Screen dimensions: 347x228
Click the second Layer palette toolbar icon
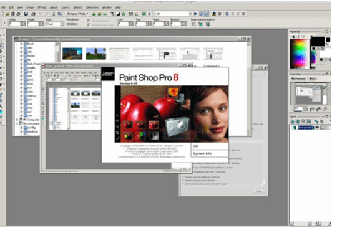298,121
